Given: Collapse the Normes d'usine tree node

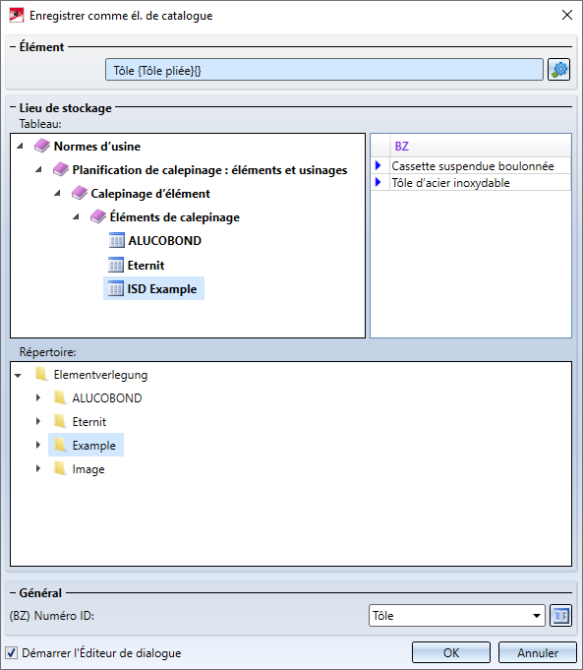Looking at the screenshot, I should pos(20,147).
